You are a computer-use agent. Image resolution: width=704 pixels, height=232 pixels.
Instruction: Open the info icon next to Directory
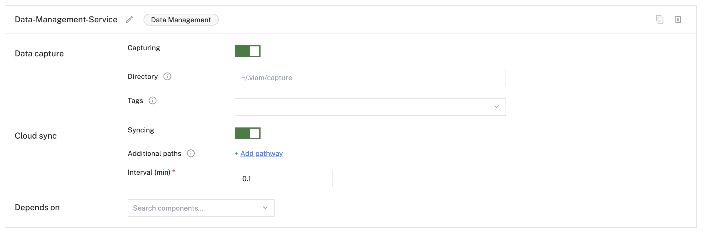pyautogui.click(x=167, y=76)
